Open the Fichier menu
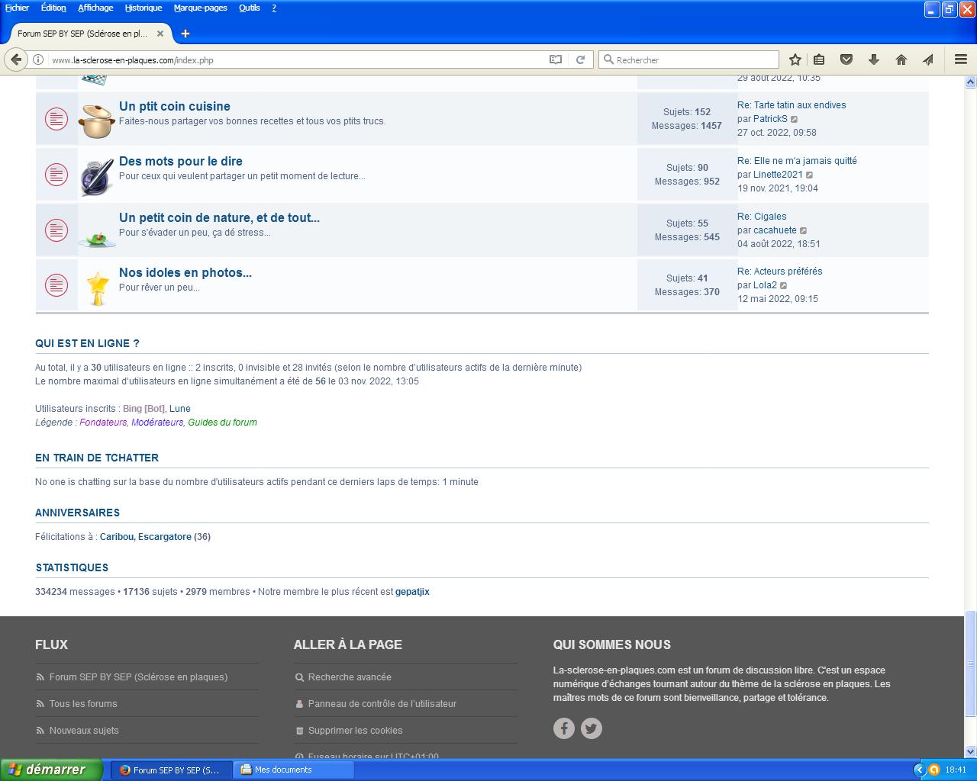Image resolution: width=977 pixels, height=781 pixels. tap(17, 8)
